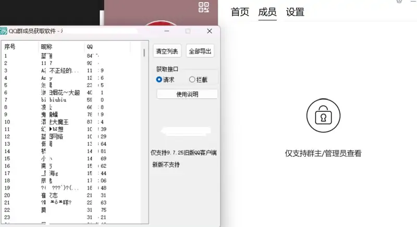This screenshot has width=417, height=227.
Task: Close the QQ群成员获取软件 window
Action: click(210, 31)
